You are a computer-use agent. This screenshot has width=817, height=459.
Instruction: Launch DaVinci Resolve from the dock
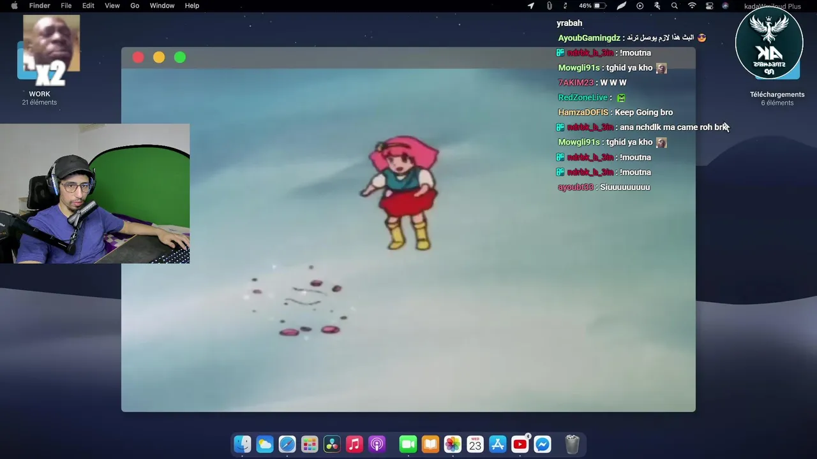(332, 444)
